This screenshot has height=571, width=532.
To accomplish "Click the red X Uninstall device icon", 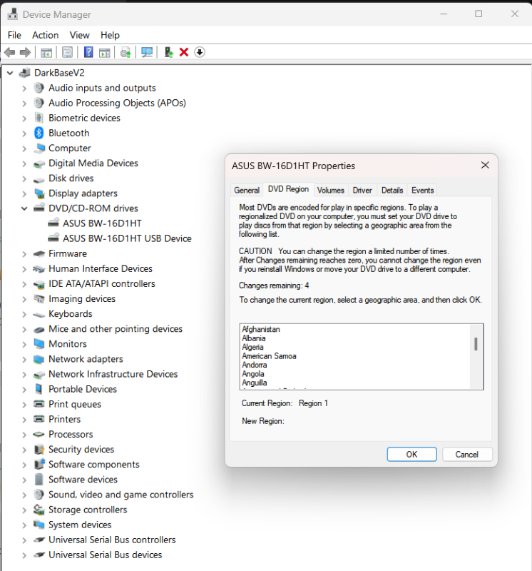I will [184, 52].
